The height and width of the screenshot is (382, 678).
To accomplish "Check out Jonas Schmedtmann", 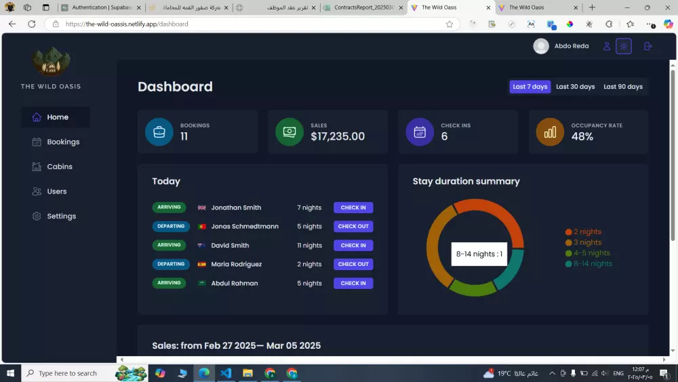I will click(x=353, y=226).
